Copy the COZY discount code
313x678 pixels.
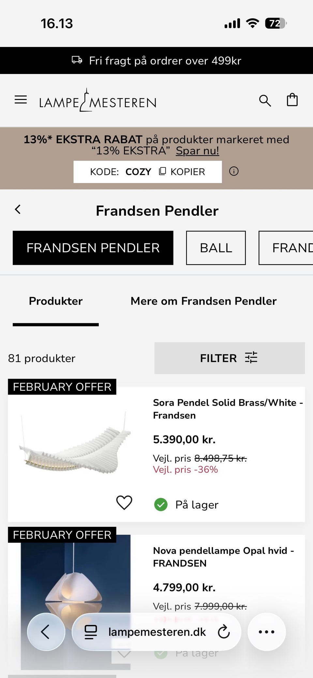click(182, 172)
